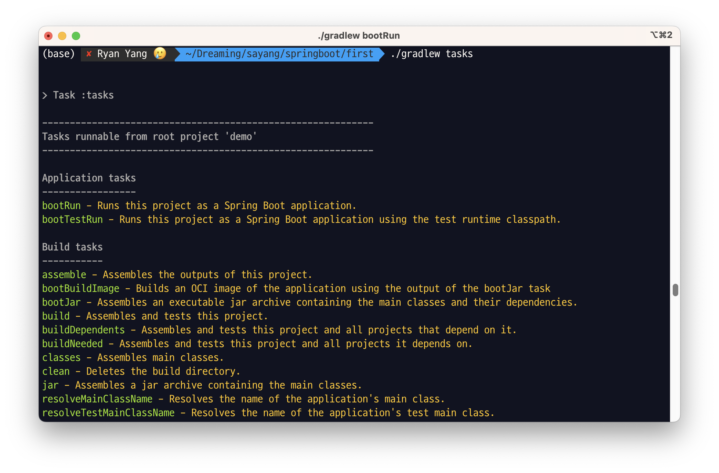
Task: Click the crying emoji in the prompt
Action: [x=160, y=54]
